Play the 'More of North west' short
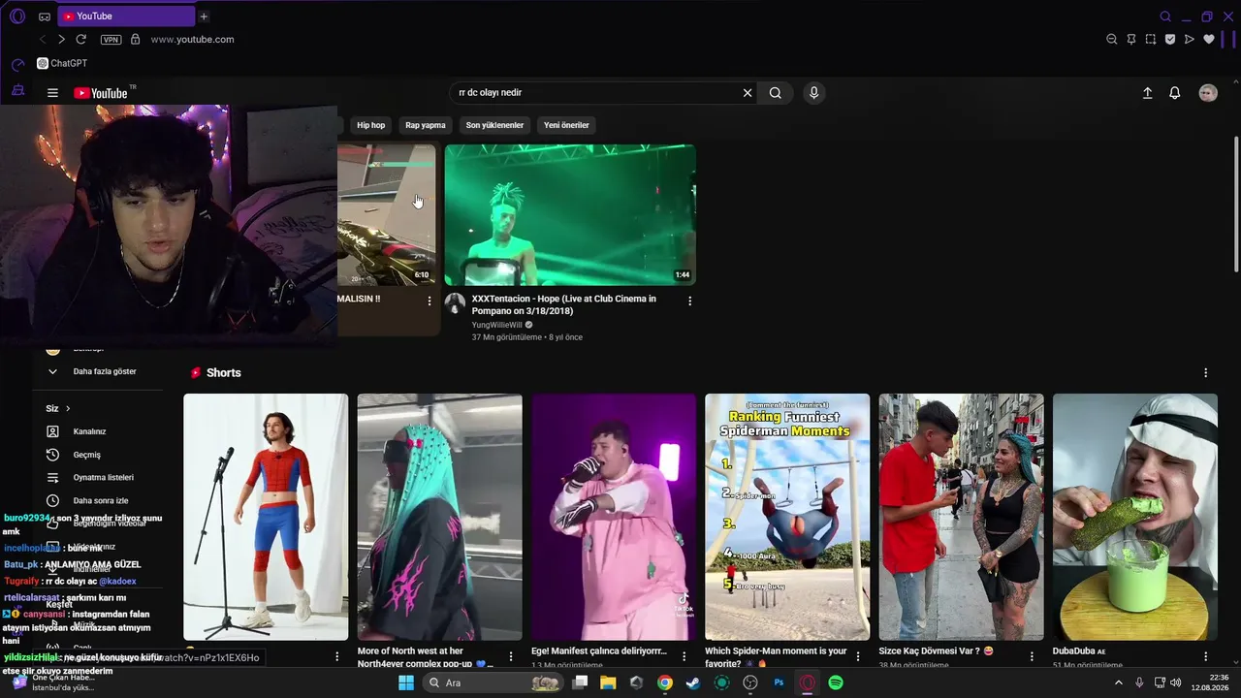Screen dimensions: 1241x698 click(x=439, y=517)
